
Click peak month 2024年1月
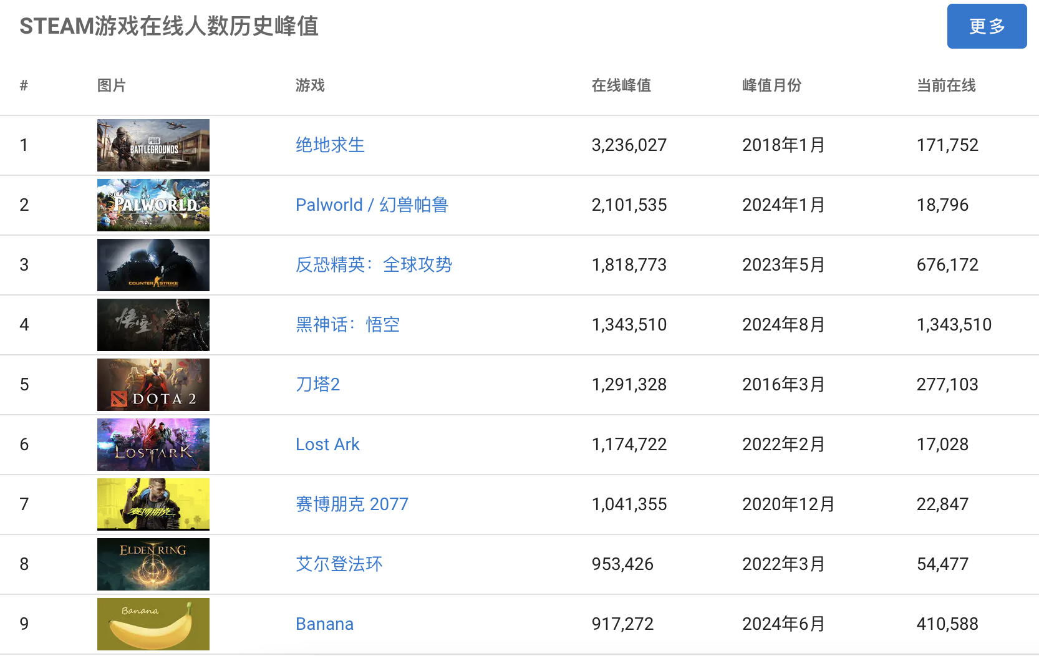click(783, 205)
